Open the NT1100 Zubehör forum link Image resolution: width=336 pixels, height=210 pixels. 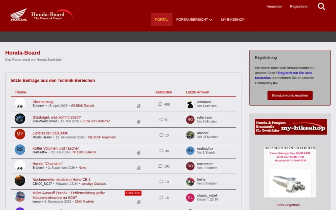(84, 152)
